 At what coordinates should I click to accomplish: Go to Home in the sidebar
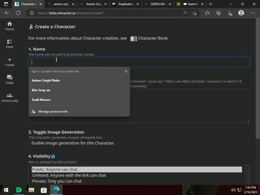[10, 26]
